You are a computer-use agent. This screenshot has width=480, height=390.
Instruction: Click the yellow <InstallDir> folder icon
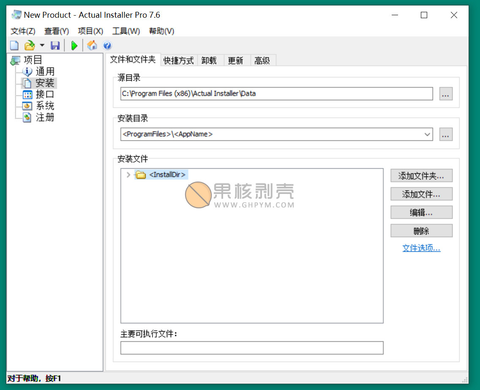click(141, 175)
